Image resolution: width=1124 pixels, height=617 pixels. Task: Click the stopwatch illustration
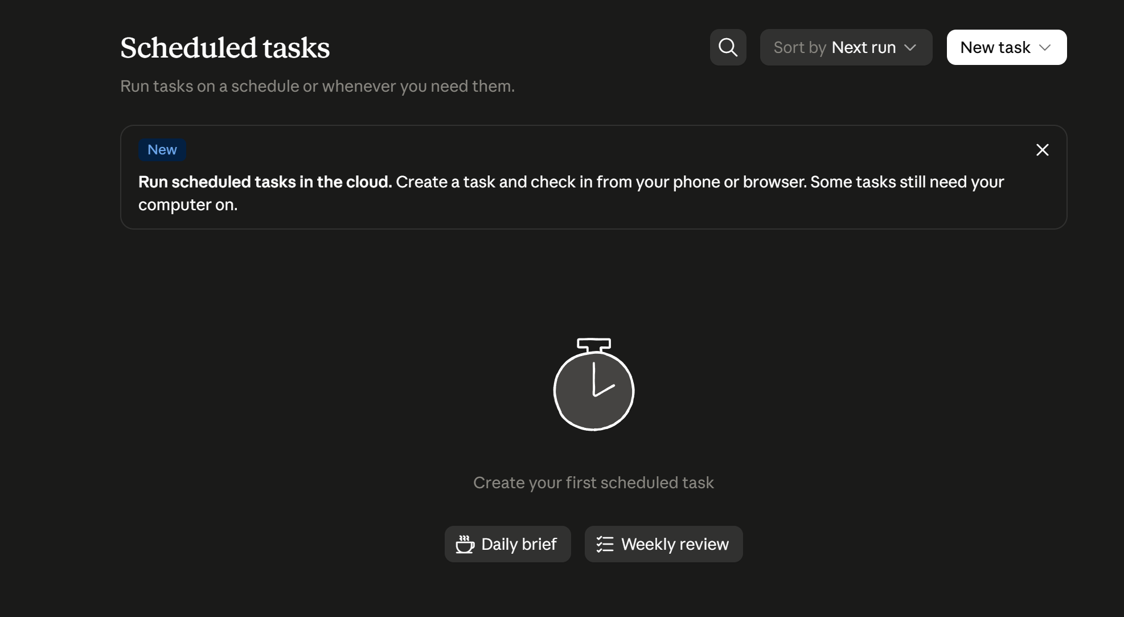pyautogui.click(x=593, y=384)
